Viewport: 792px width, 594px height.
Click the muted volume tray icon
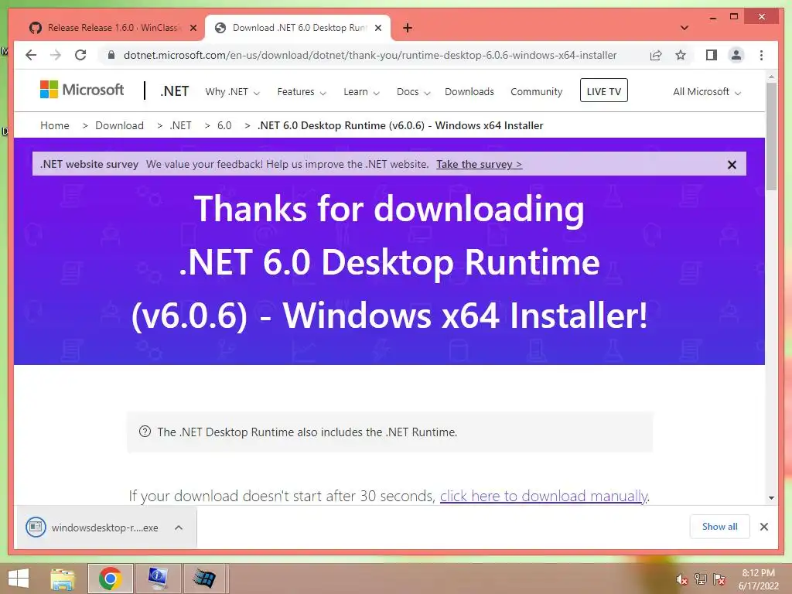pos(682,579)
